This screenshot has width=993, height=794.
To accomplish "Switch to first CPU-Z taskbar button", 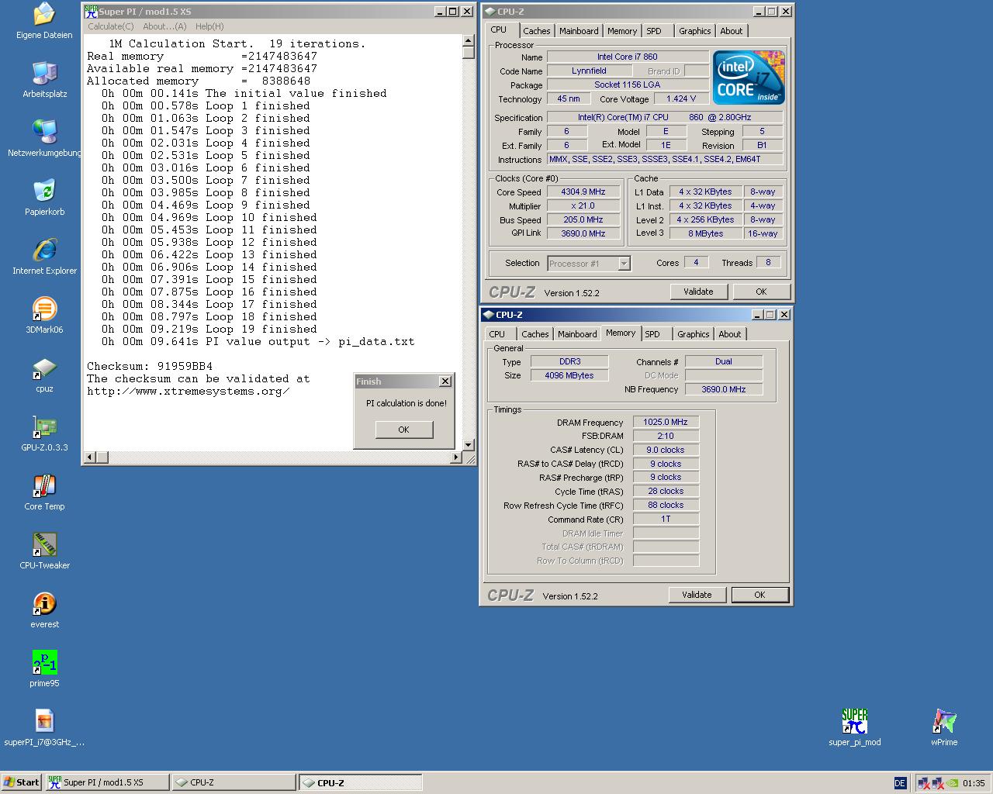I will [234, 782].
